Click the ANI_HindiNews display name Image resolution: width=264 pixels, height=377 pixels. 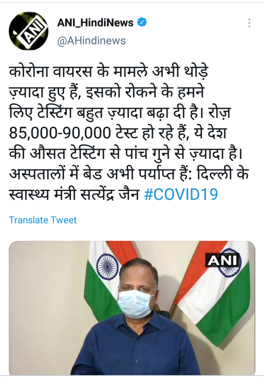(95, 22)
